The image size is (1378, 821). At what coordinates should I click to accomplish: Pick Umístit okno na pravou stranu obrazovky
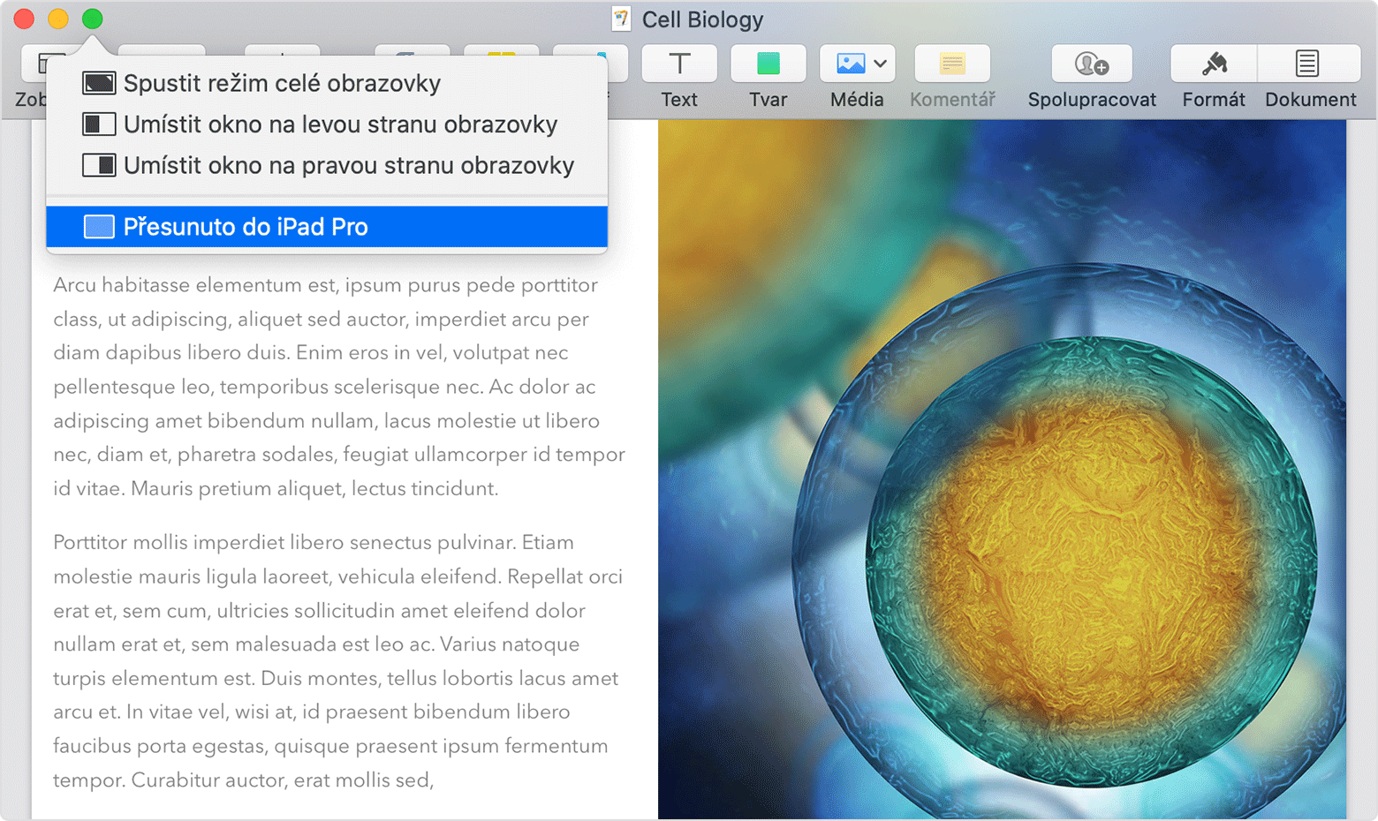pos(348,166)
